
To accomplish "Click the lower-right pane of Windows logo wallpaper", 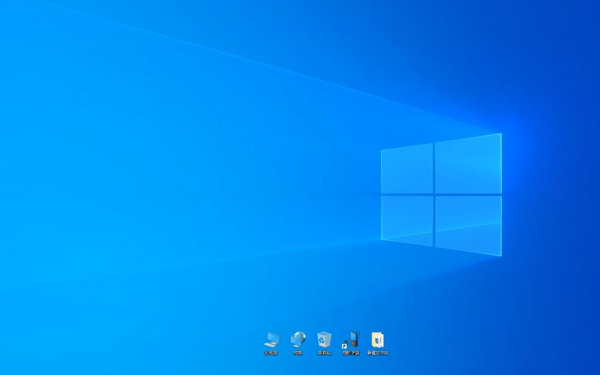I will coord(469,226).
